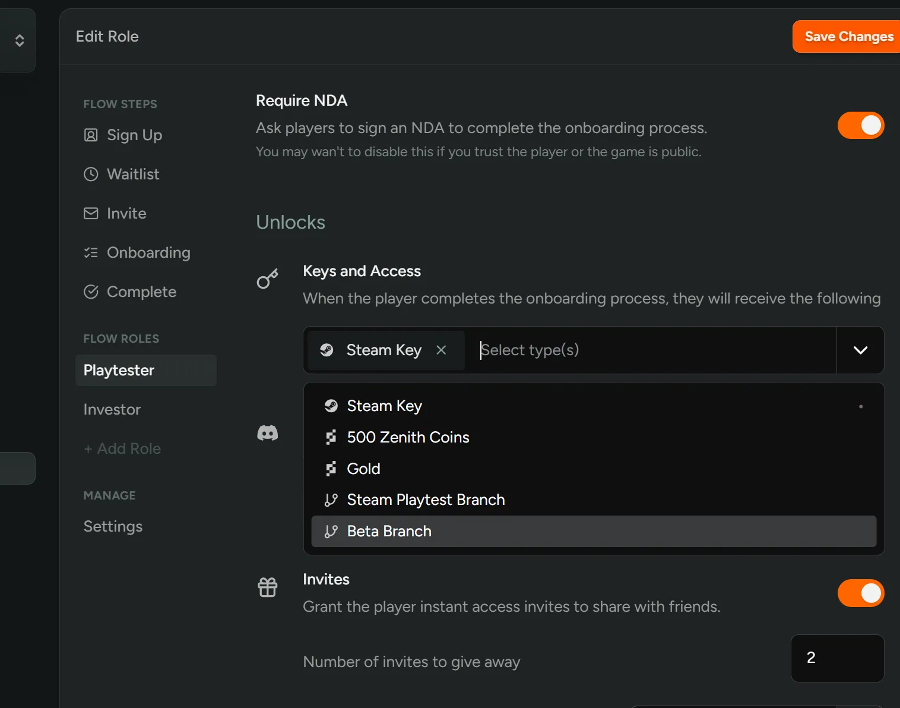Click the + Add Role link
Screen dimensions: 900x708
coord(122,449)
